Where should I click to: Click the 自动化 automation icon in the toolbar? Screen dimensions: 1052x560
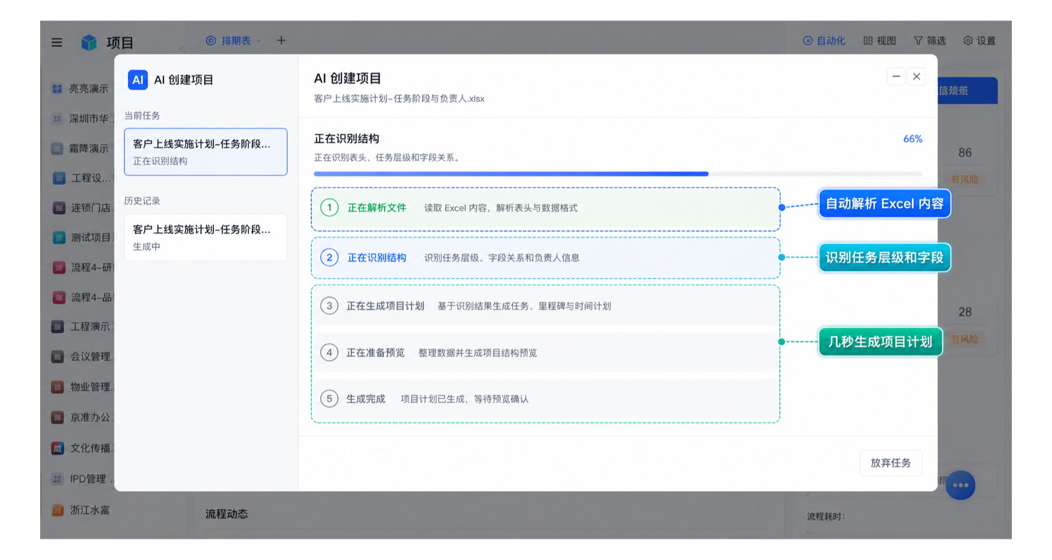pyautogui.click(x=808, y=41)
